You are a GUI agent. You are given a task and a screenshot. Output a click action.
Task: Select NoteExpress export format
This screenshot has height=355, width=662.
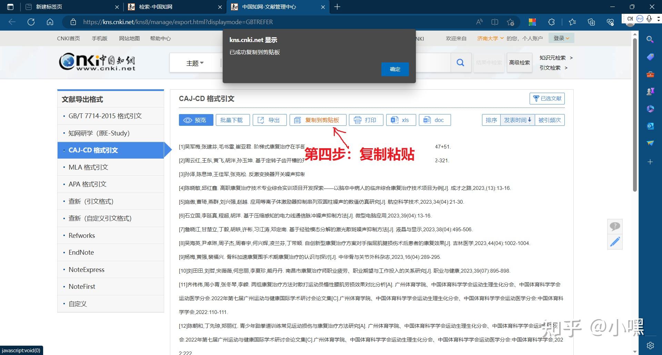111,270
